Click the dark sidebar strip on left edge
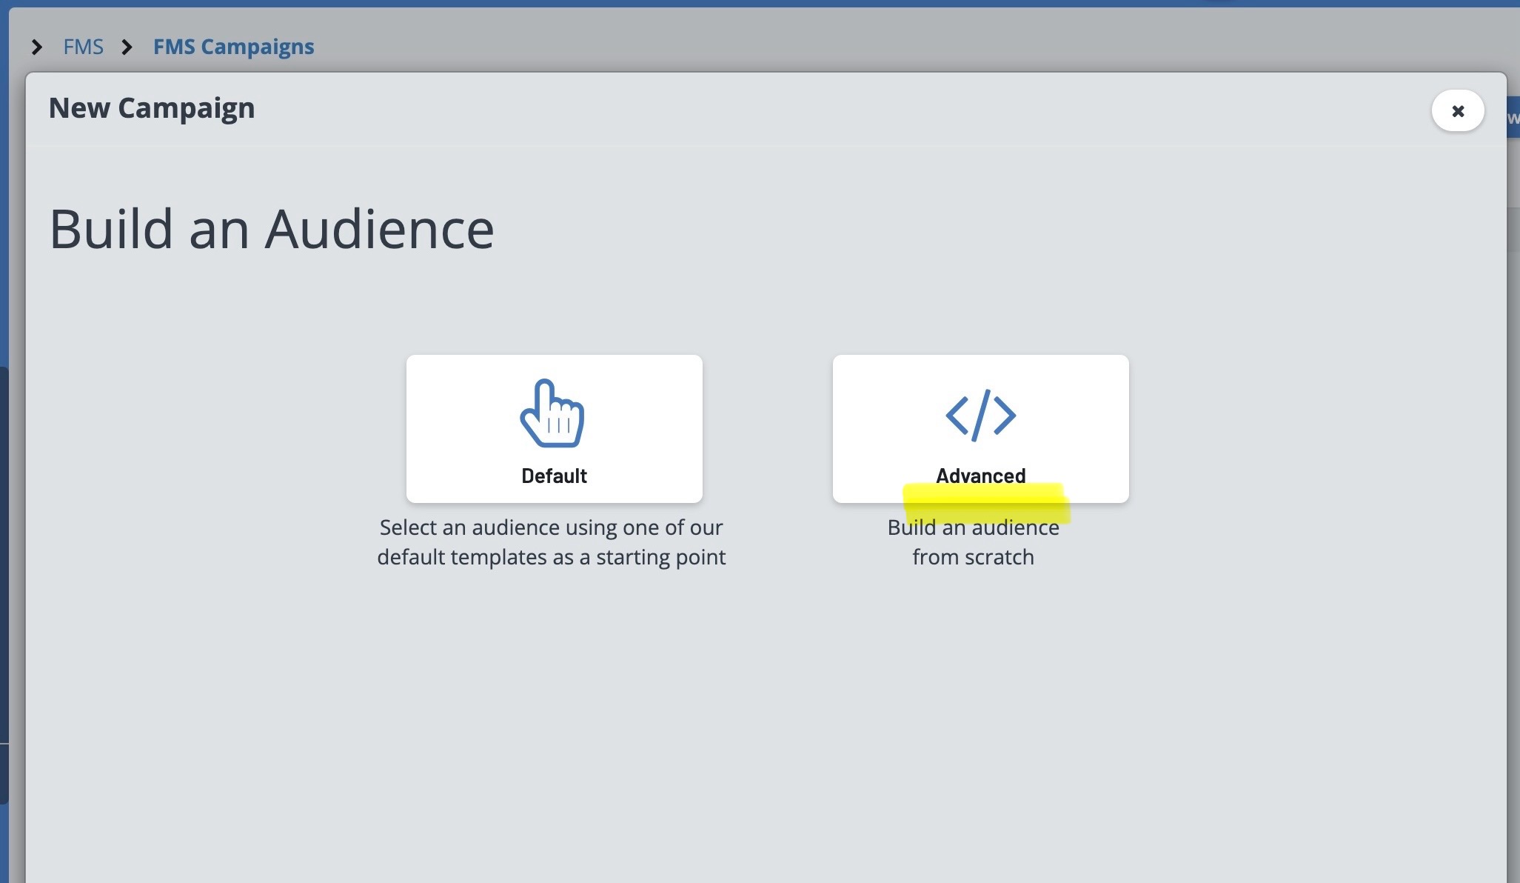Image resolution: width=1520 pixels, height=883 pixels. click(4, 585)
